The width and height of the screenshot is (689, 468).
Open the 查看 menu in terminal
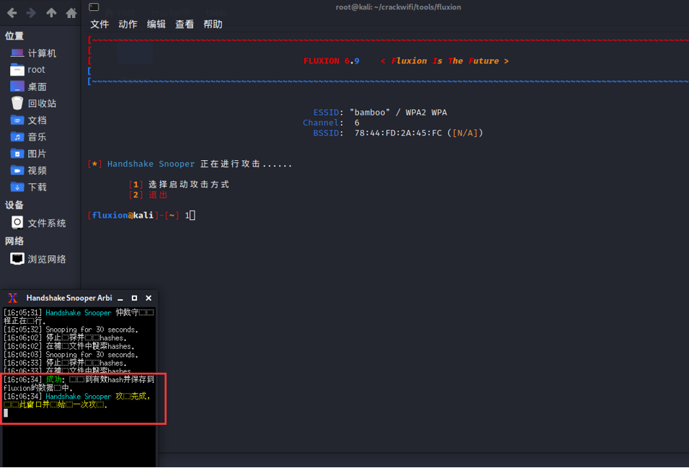pyautogui.click(x=185, y=25)
